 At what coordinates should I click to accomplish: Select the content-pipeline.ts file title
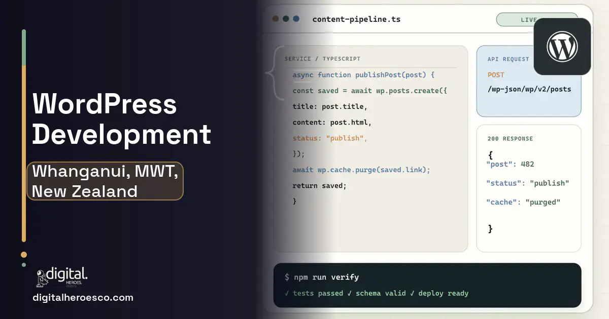356,19
